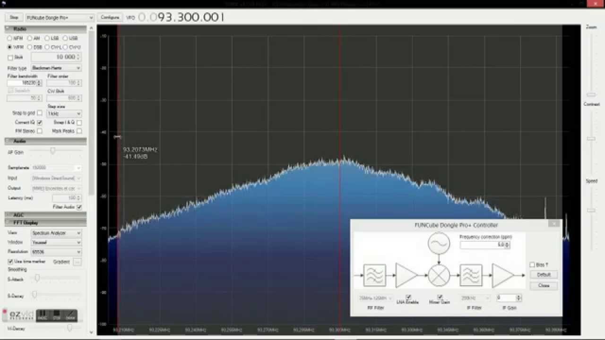Click the Filter bandwidth stepper field
Screen dimensions: 605x340
25,83
